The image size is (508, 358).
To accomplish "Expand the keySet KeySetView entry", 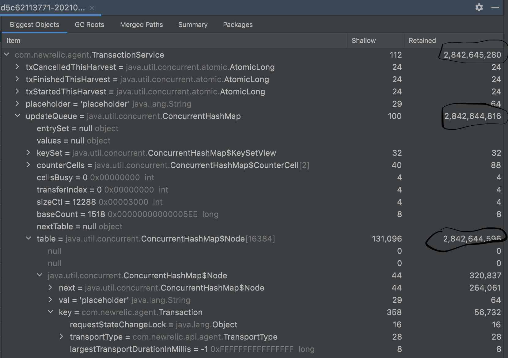I will click(28, 153).
